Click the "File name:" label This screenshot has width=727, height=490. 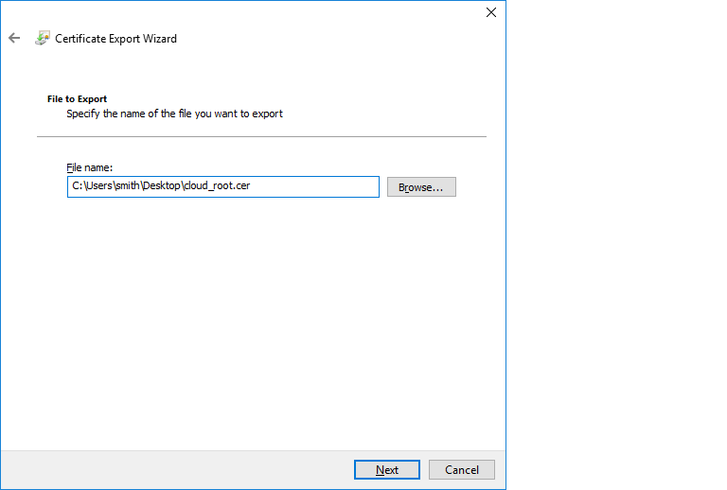click(90, 167)
